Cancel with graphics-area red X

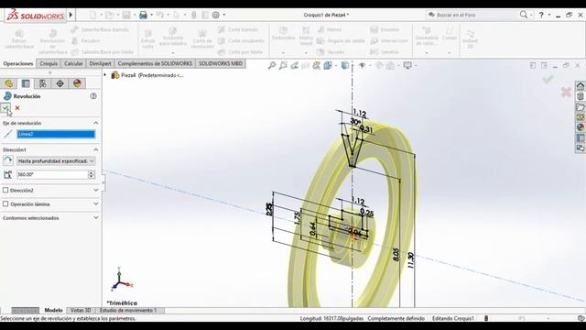566,92
